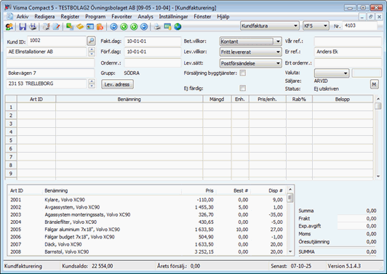
Task: Select article 2008 Barnstol, Volvo XC90
Action: pos(147,251)
